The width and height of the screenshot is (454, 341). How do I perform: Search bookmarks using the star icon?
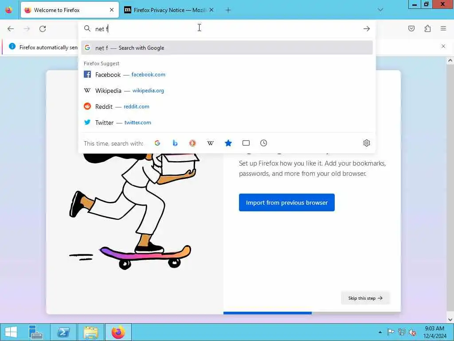228,143
